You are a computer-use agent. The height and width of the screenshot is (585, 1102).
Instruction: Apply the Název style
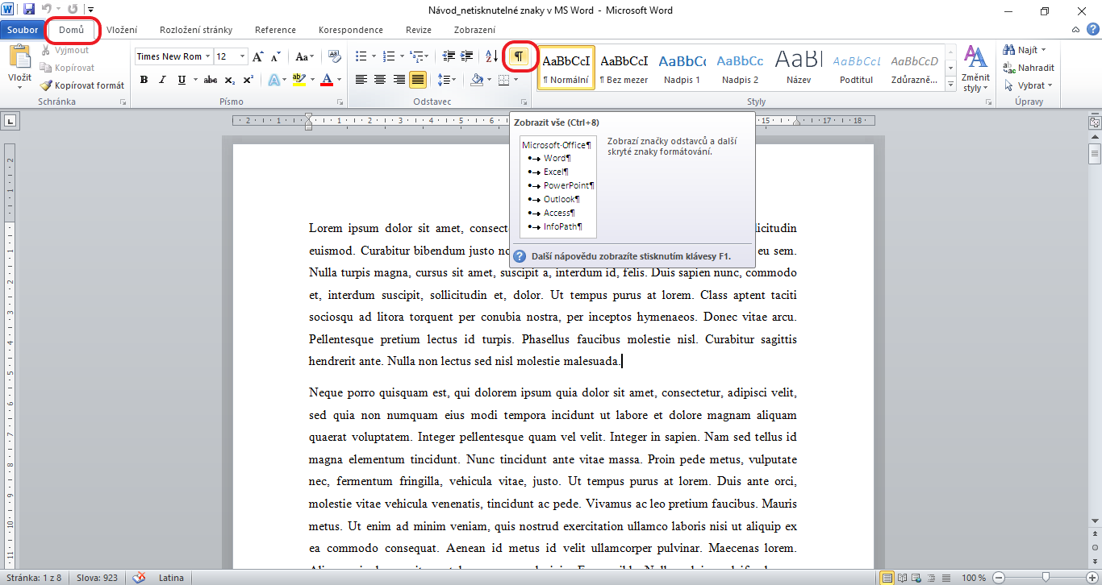pos(799,68)
